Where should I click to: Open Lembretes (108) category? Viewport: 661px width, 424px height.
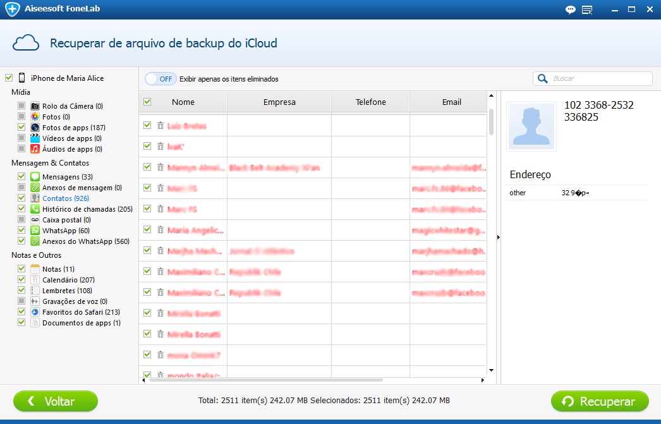coord(67,291)
